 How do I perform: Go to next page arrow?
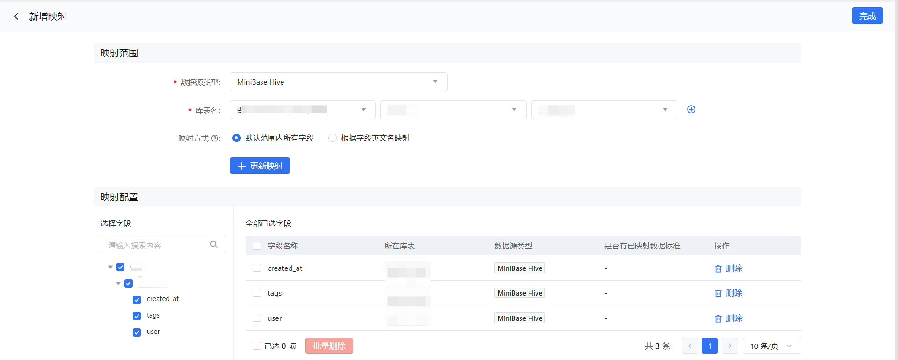(x=729, y=346)
